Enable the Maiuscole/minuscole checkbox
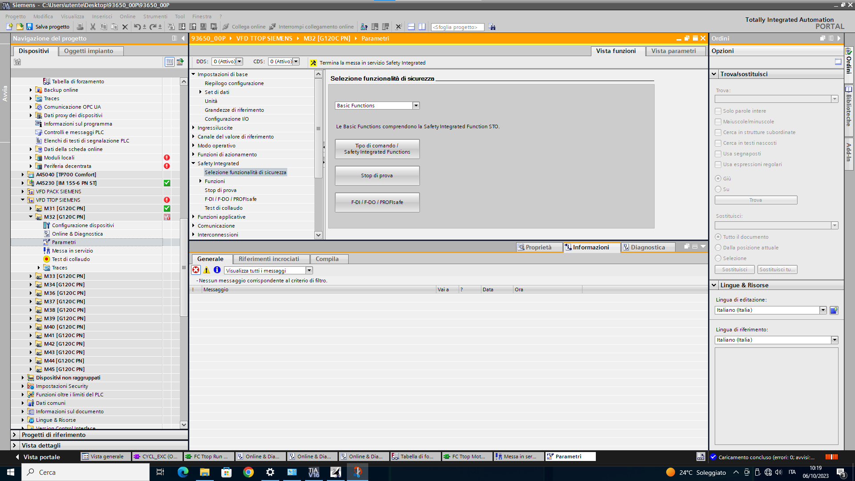 tap(718, 122)
